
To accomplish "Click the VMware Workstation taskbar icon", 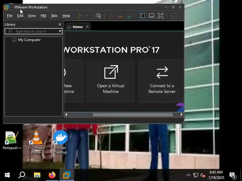I will [67, 175].
